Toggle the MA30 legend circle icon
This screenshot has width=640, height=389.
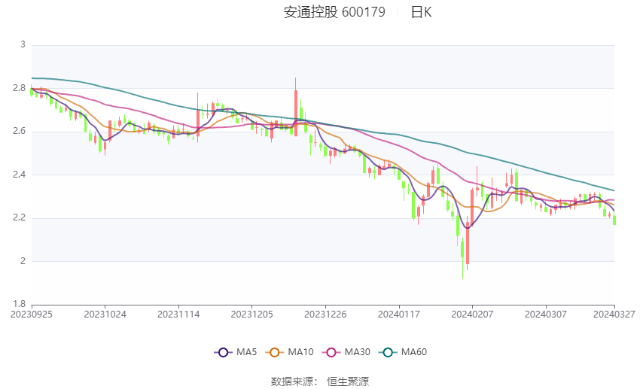331,352
